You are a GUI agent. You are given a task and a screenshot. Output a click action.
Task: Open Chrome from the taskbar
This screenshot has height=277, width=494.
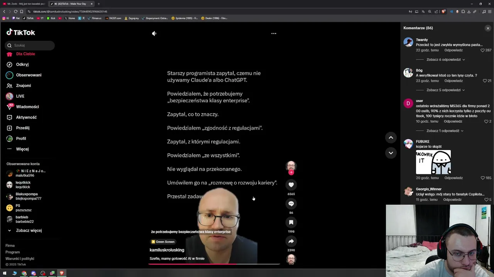[24, 273]
